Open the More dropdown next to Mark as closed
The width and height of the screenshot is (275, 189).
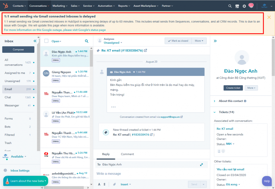coord(199,41)
